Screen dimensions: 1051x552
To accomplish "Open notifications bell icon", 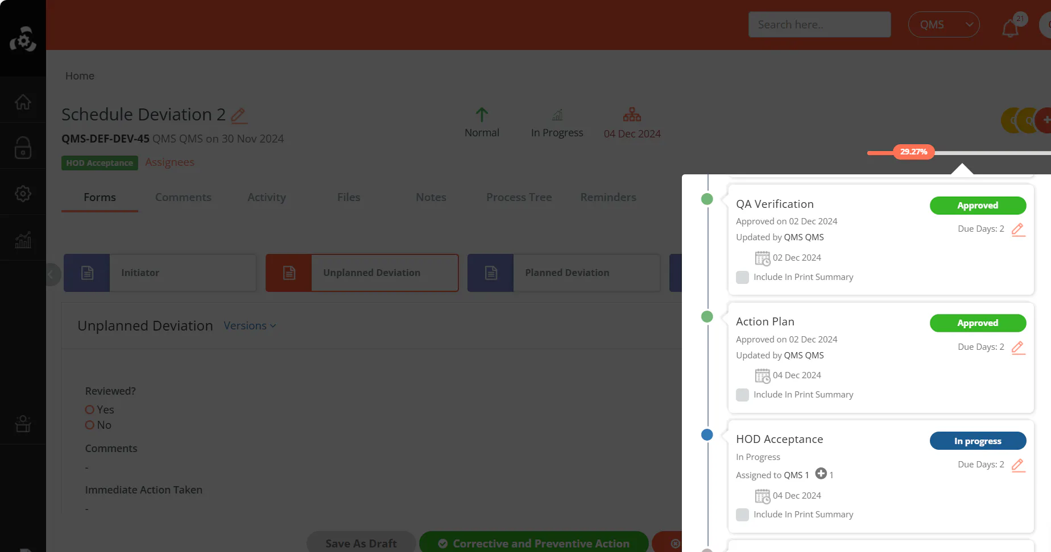I will (1011, 28).
